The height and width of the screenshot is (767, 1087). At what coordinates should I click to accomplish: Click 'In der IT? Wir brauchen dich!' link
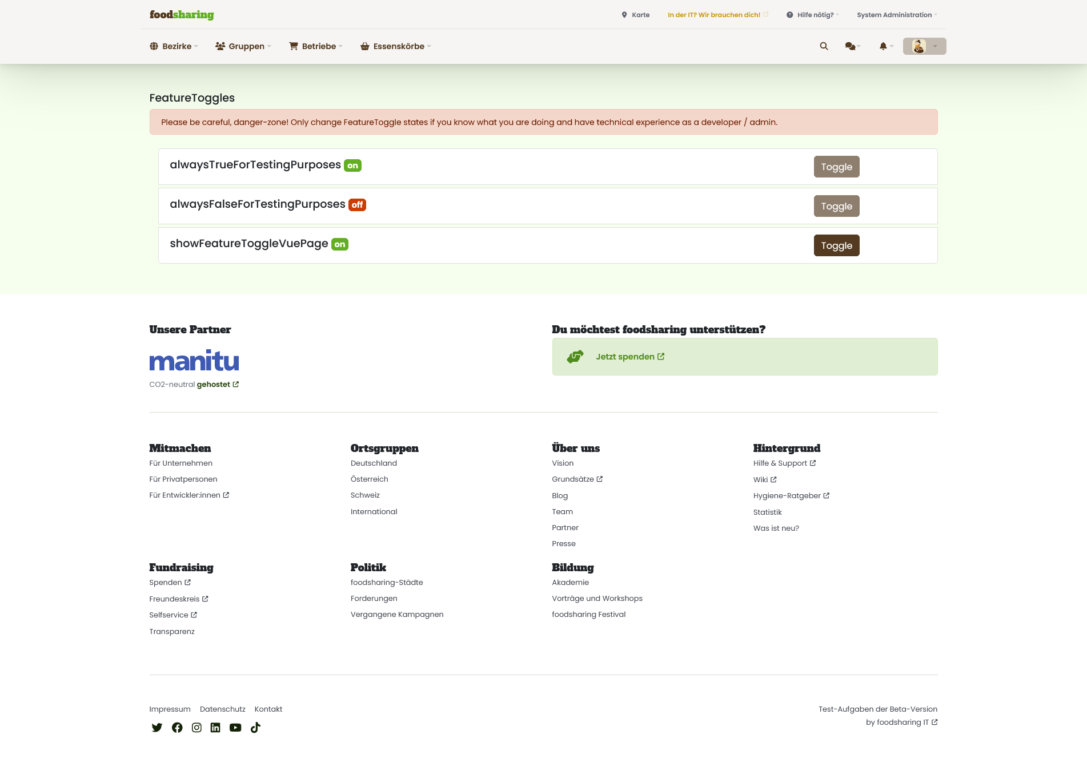coord(718,15)
